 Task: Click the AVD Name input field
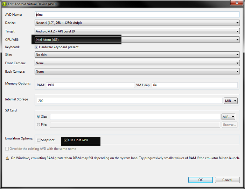(x=137, y=15)
